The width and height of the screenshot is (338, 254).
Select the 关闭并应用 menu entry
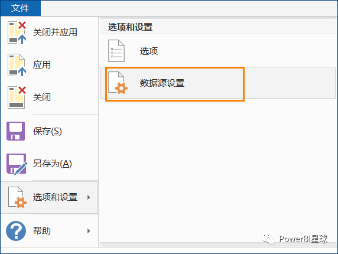[x=50, y=32]
